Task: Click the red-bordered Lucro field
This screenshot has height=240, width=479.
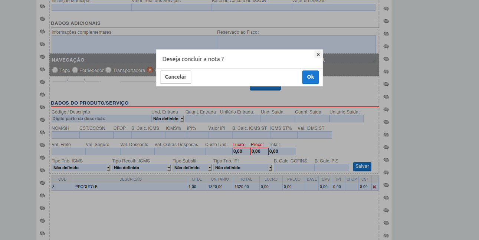Action: coord(240,151)
